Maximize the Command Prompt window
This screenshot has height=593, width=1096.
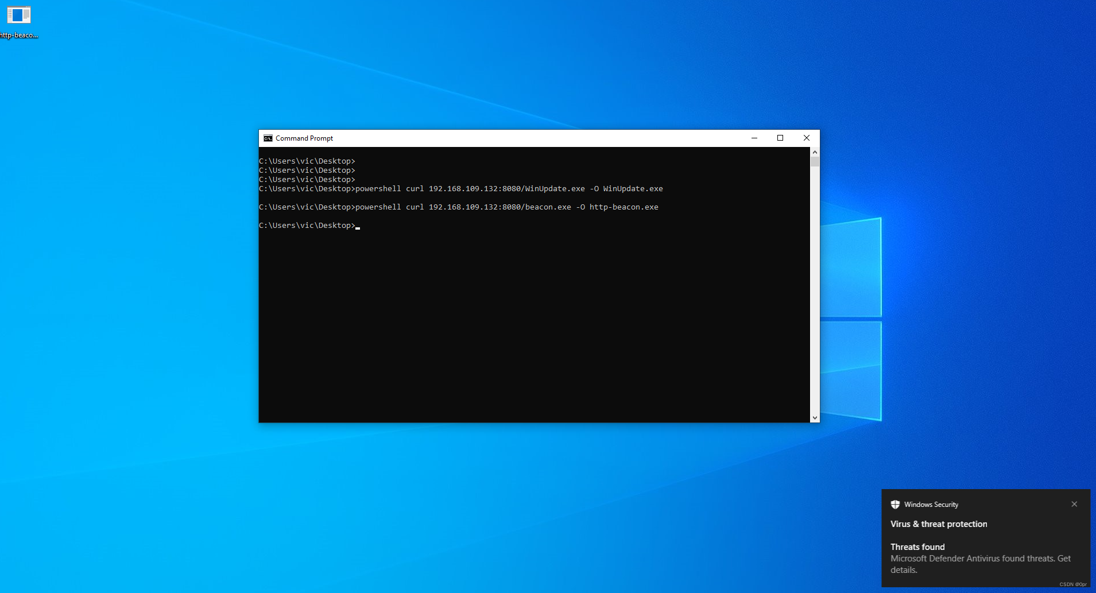(x=780, y=138)
